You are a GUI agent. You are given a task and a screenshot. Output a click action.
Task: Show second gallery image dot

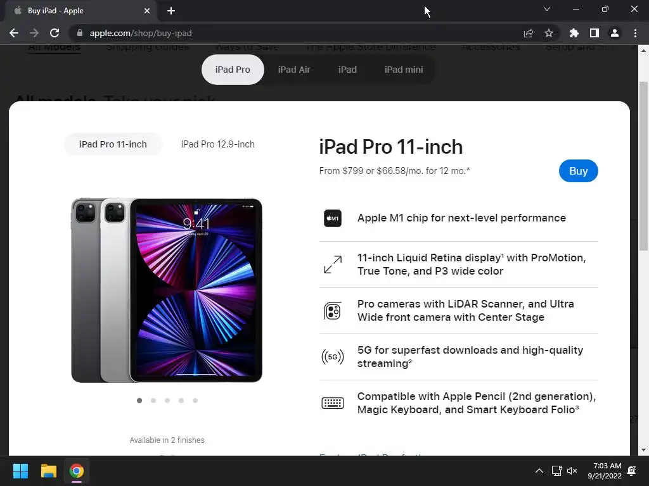[153, 401]
